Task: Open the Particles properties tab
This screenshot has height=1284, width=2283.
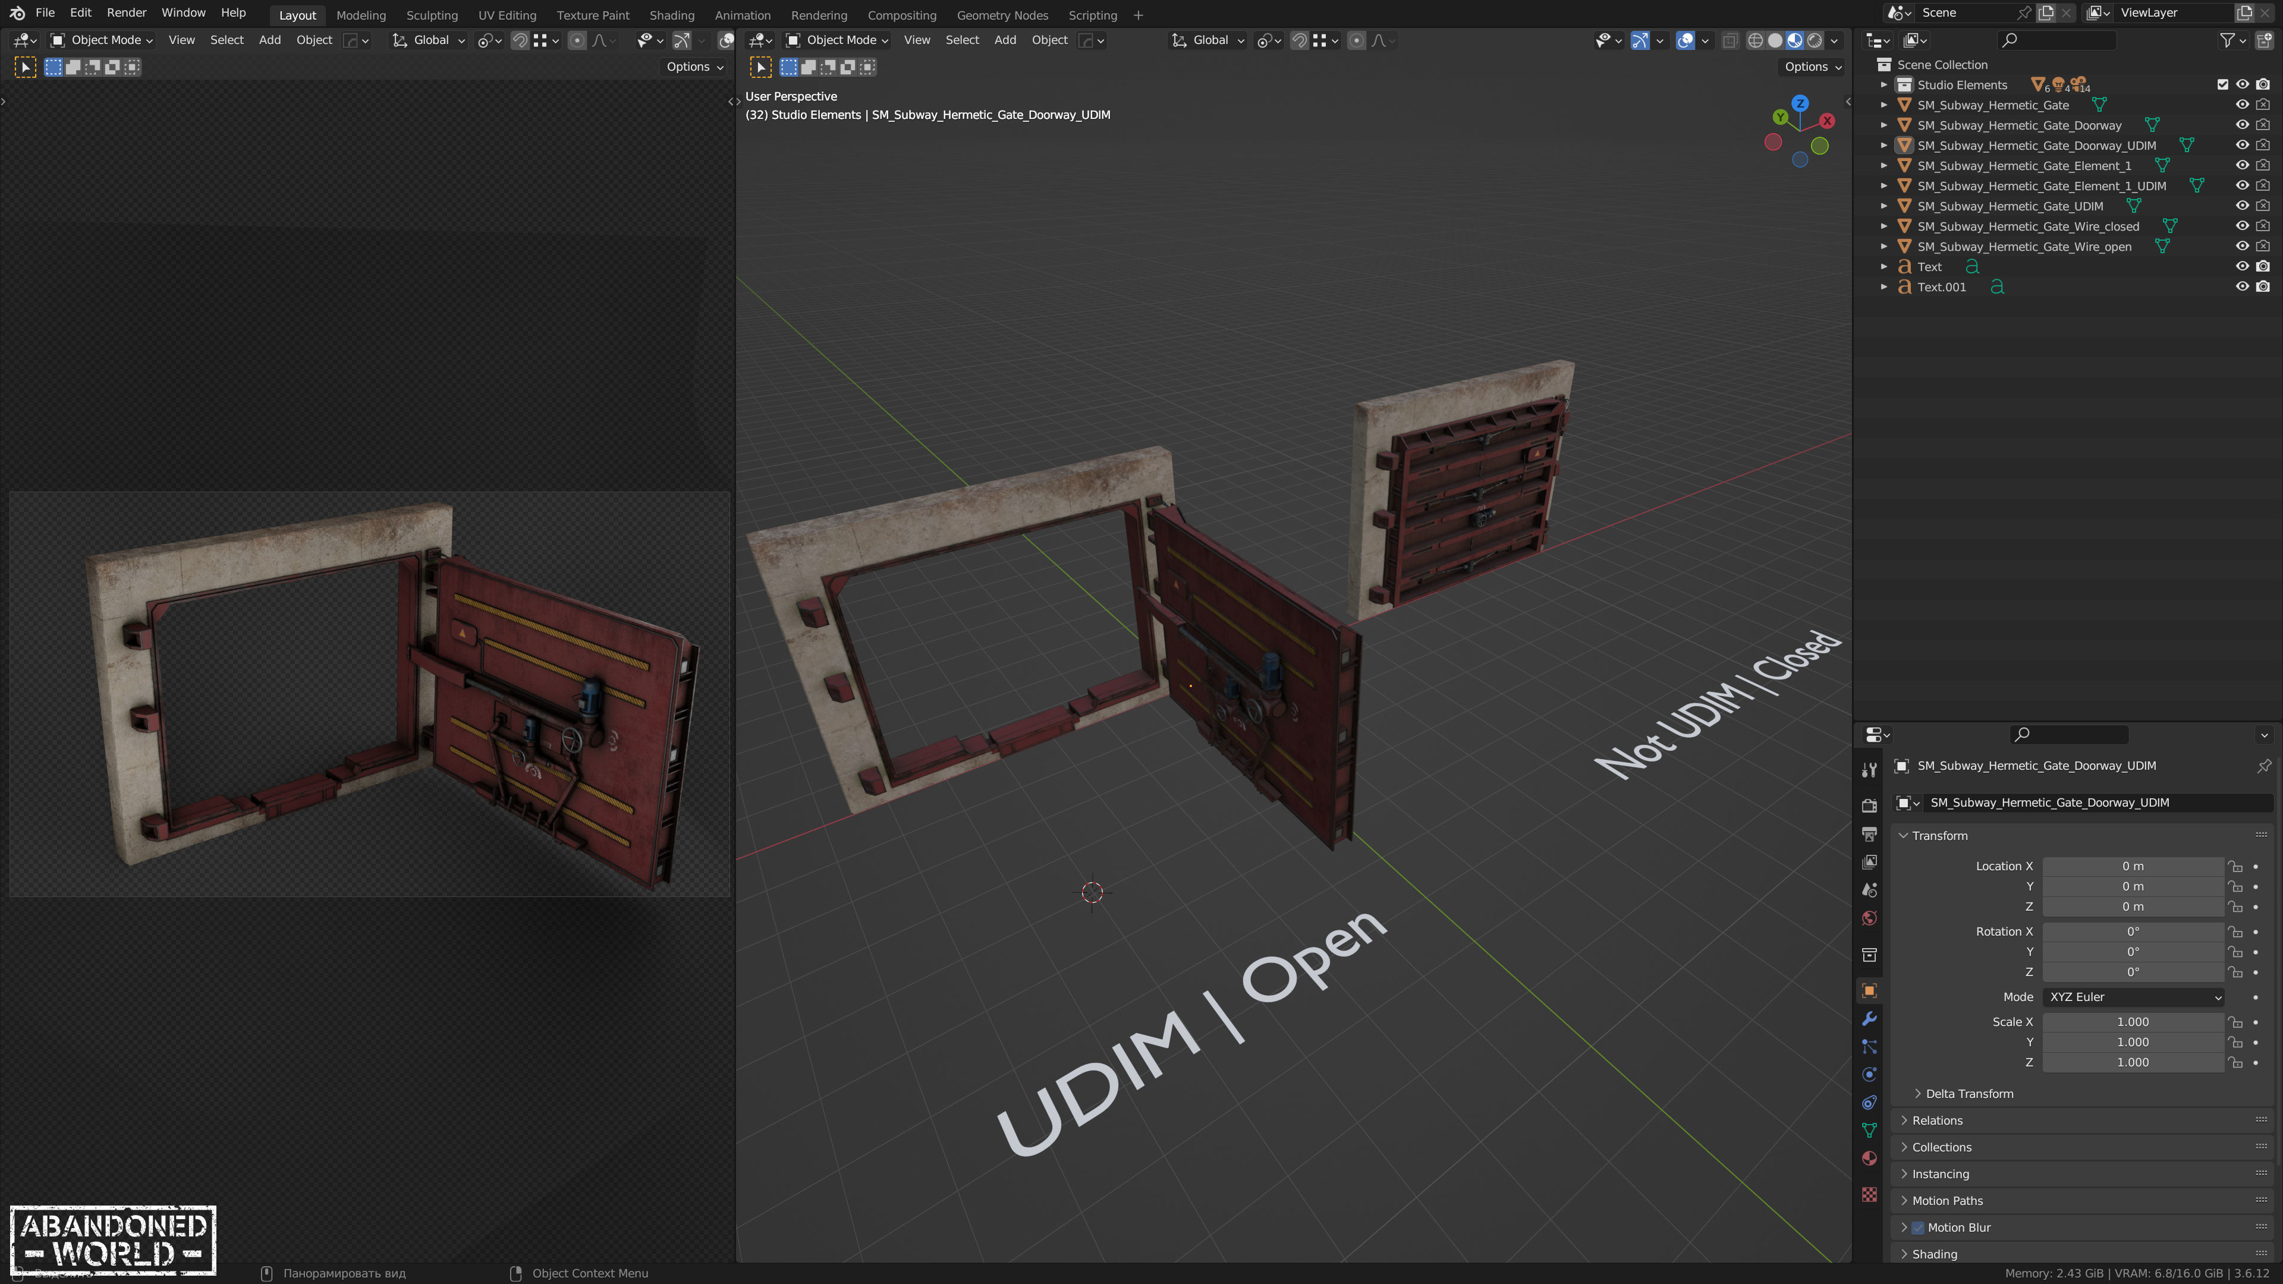Action: point(1869,1046)
